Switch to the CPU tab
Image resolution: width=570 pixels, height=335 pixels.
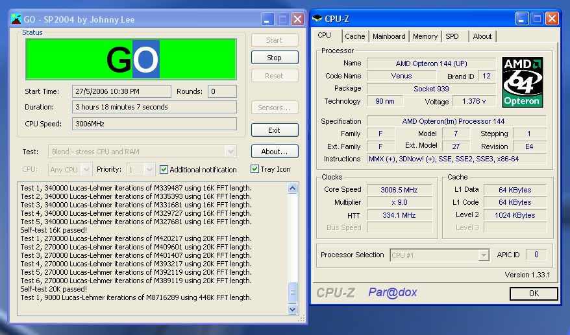(324, 35)
